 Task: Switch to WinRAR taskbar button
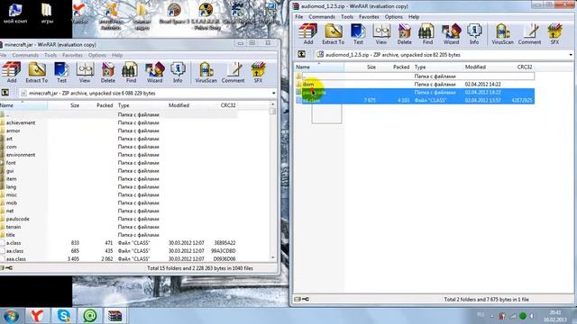point(115,316)
